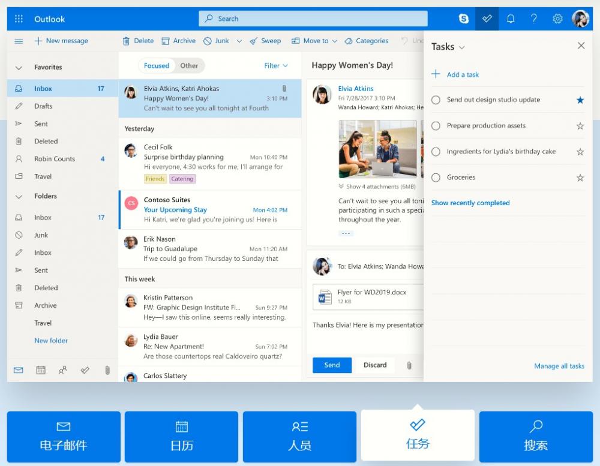Click Manage all tasks link
Image resolution: width=600 pixels, height=466 pixels.
click(x=559, y=366)
